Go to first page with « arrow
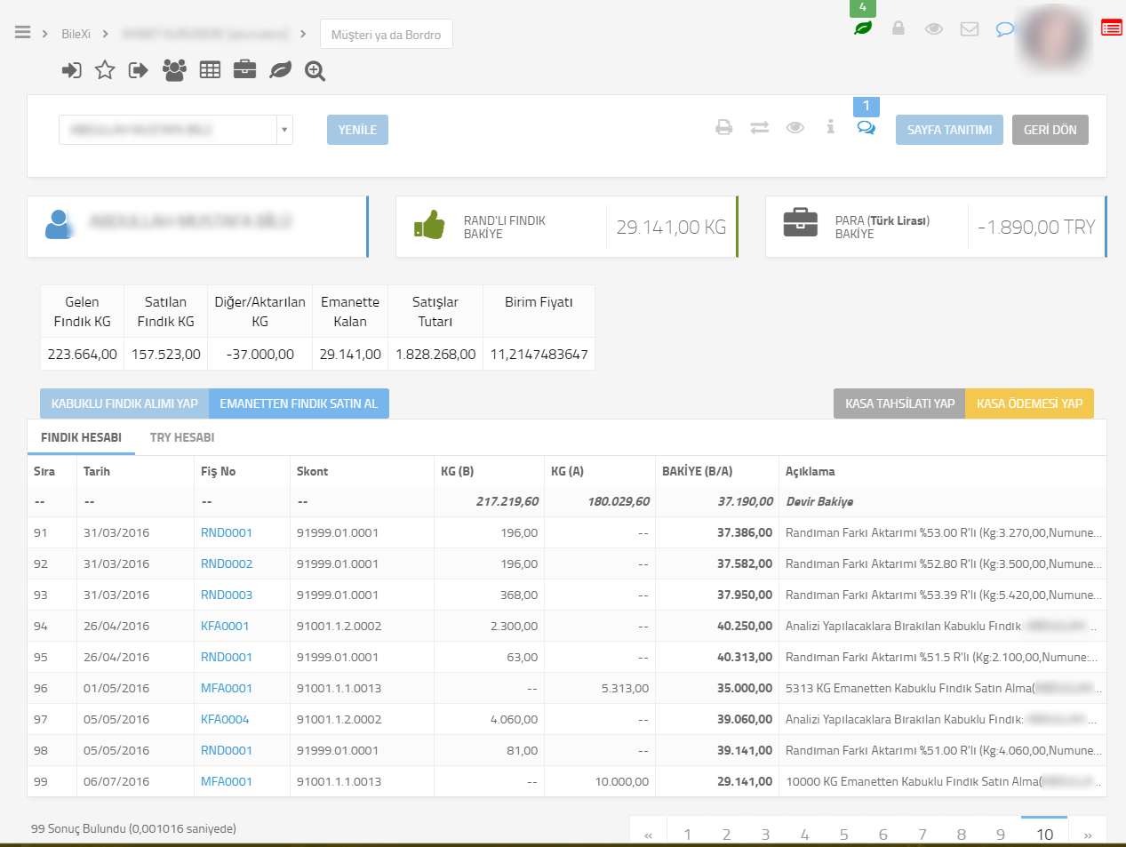The height and width of the screenshot is (847, 1126). (649, 834)
